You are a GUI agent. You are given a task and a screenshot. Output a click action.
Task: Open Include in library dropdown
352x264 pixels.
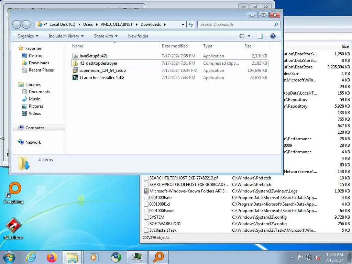66,36
